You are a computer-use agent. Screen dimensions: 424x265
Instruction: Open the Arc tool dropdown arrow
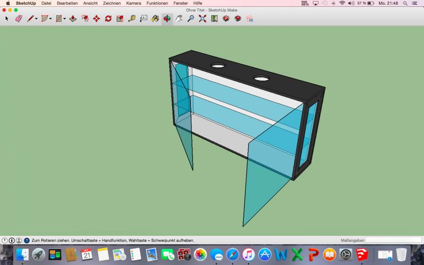point(50,19)
